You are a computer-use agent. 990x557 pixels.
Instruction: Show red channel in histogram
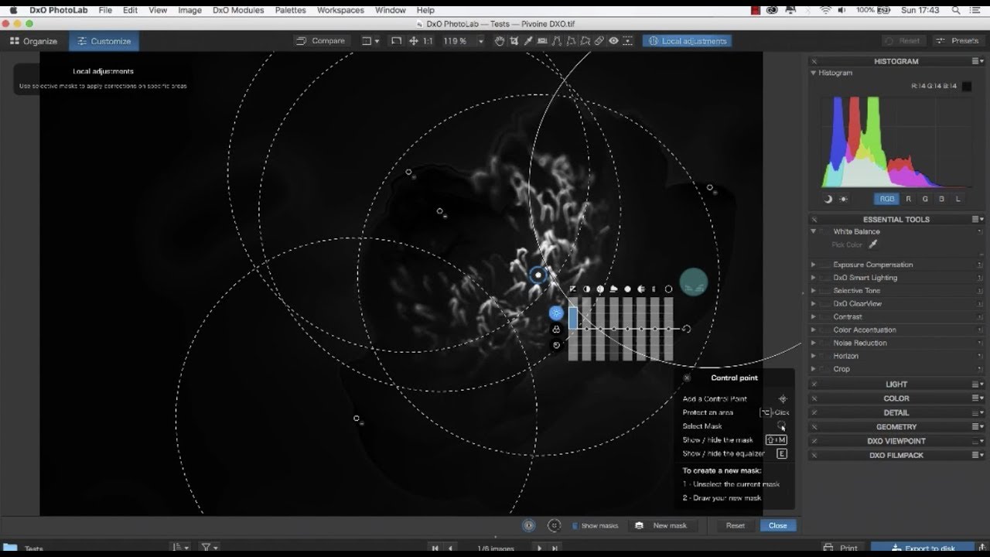click(x=909, y=199)
